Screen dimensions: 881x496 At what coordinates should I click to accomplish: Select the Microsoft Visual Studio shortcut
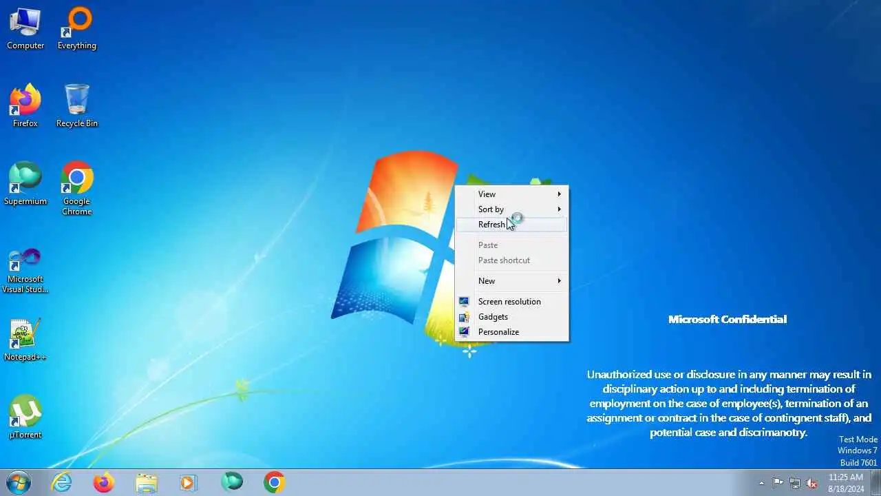[25, 271]
